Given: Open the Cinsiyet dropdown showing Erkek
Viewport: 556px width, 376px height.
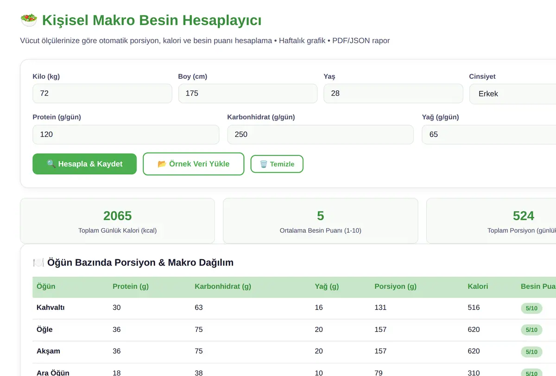Looking at the screenshot, I should 512,93.
